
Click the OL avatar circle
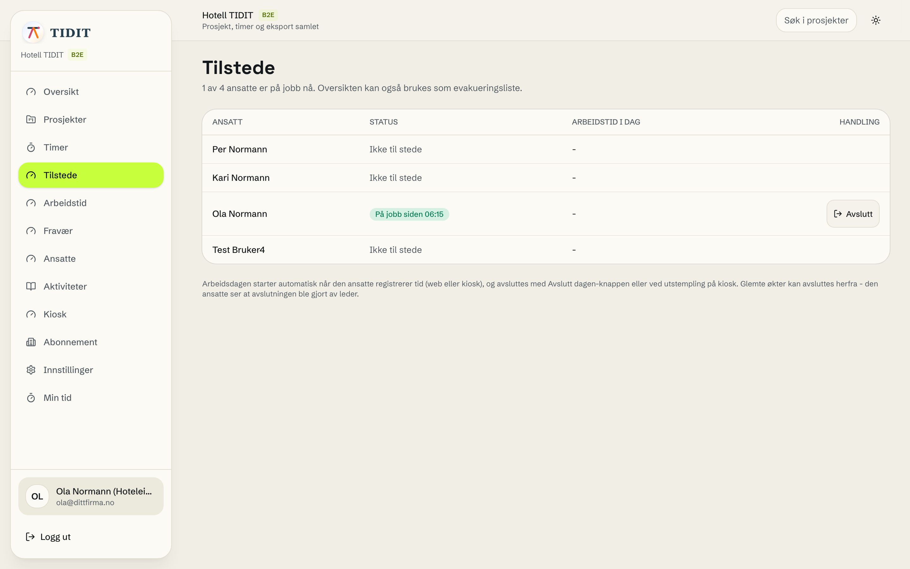(37, 496)
